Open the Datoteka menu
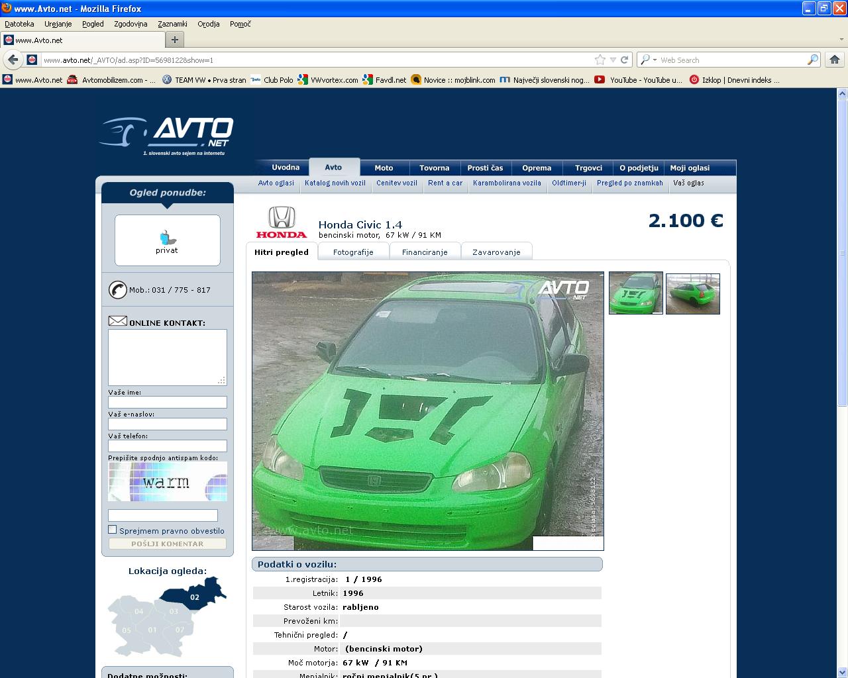Image resolution: width=848 pixels, height=678 pixels. 19,24
